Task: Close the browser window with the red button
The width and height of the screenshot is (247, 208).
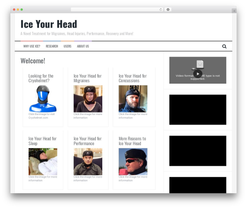Action: point(14,10)
